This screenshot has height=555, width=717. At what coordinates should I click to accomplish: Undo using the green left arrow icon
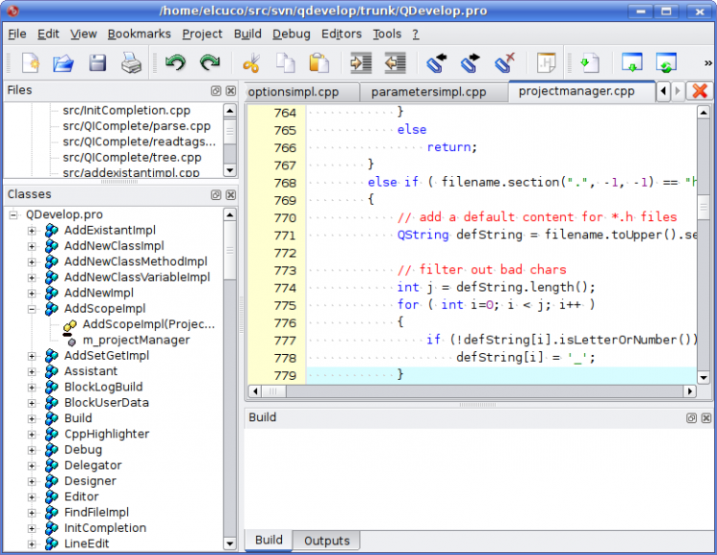175,64
